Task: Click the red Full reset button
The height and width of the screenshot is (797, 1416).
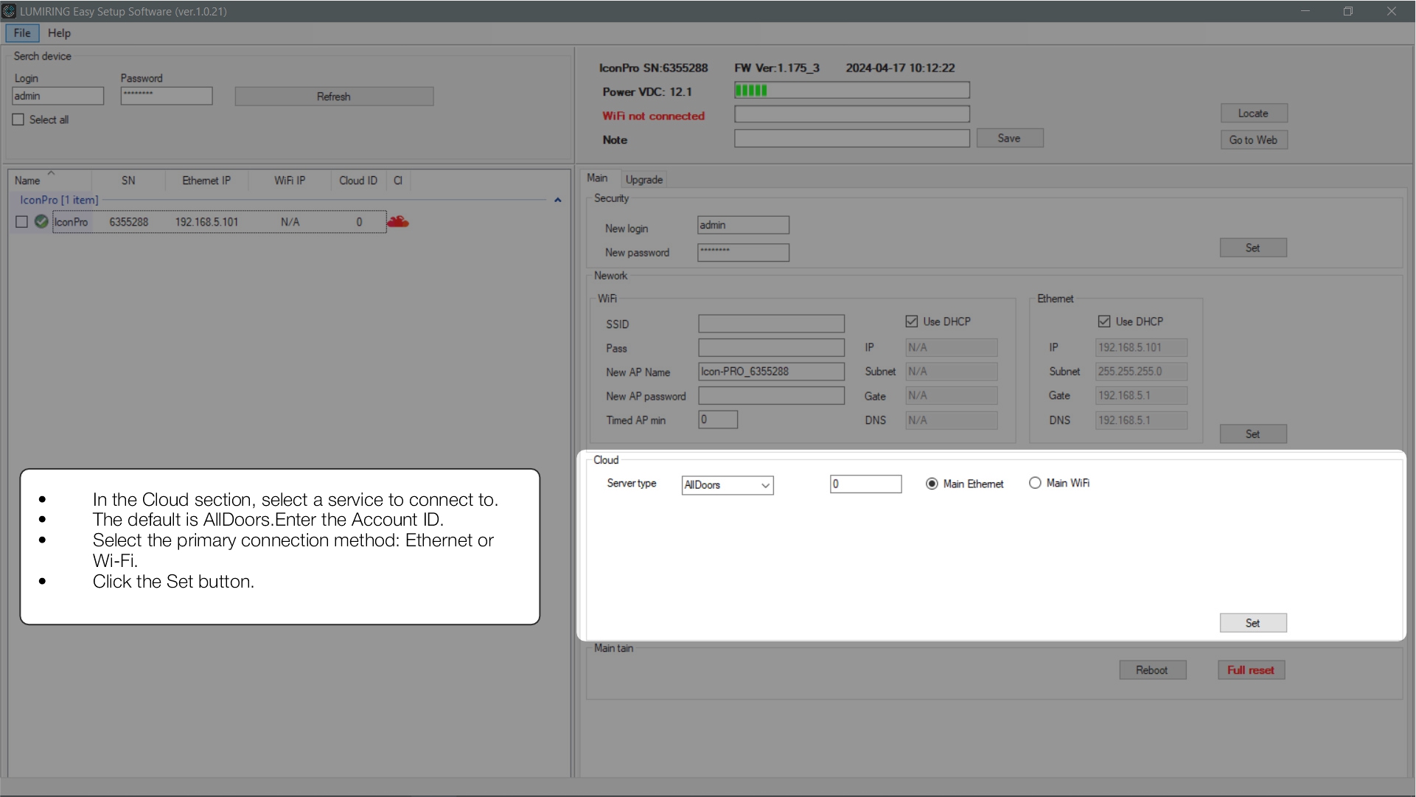Action: point(1251,670)
